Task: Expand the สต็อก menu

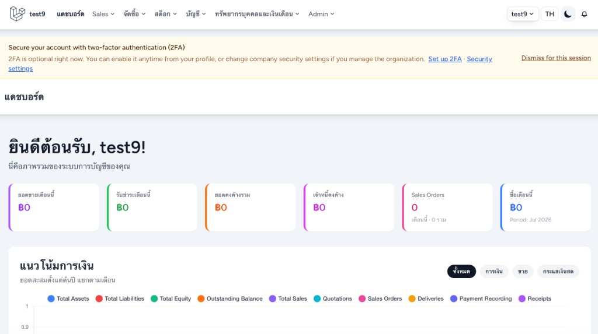Action: tap(165, 14)
